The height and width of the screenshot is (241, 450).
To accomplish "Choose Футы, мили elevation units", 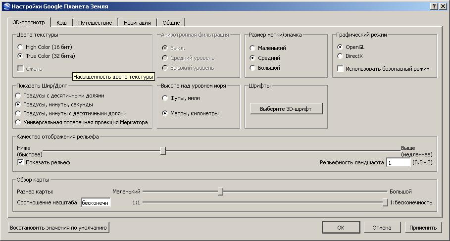I will coord(166,98).
